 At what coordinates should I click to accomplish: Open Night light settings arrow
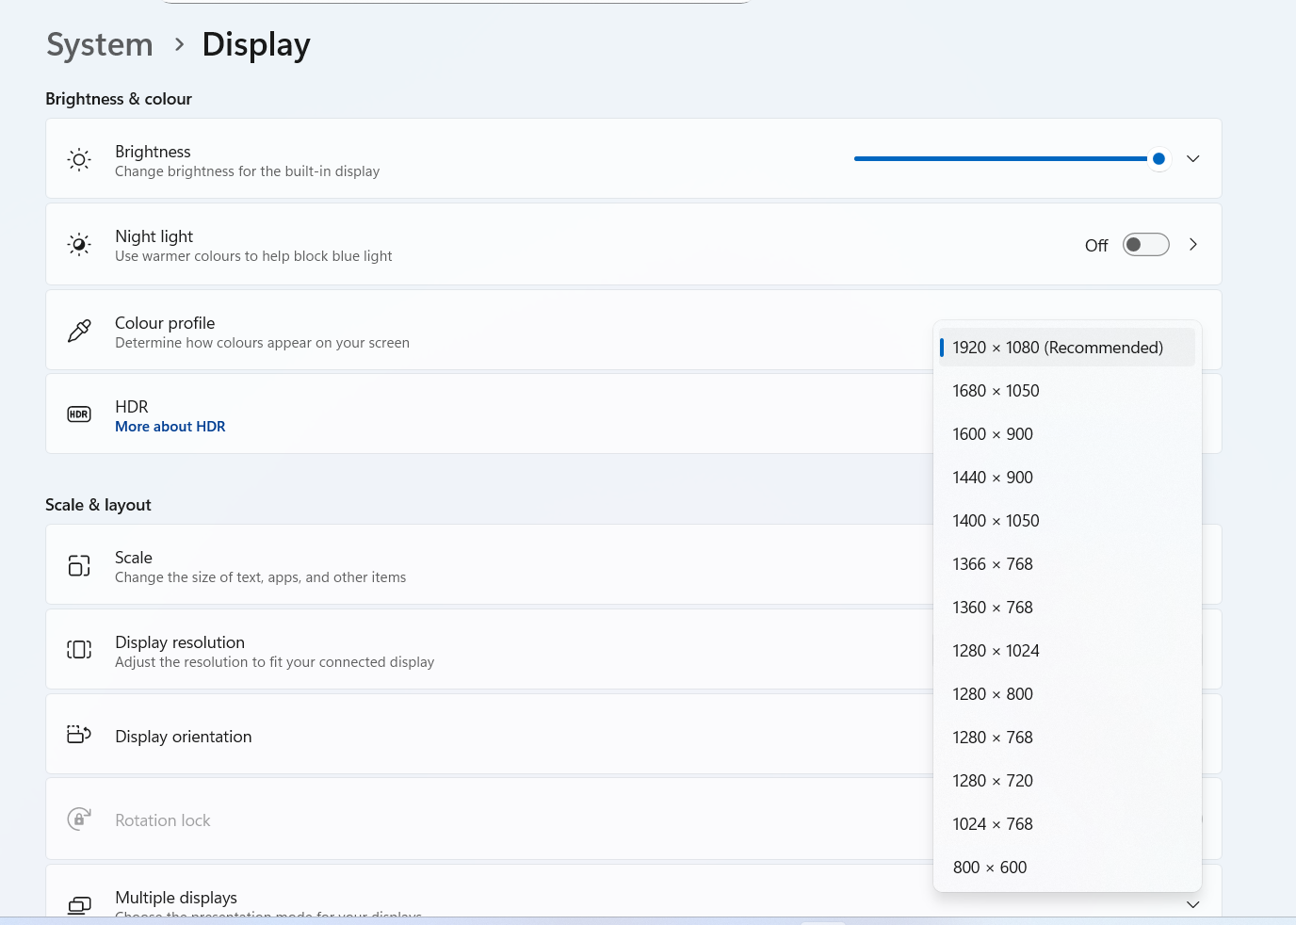(1192, 245)
